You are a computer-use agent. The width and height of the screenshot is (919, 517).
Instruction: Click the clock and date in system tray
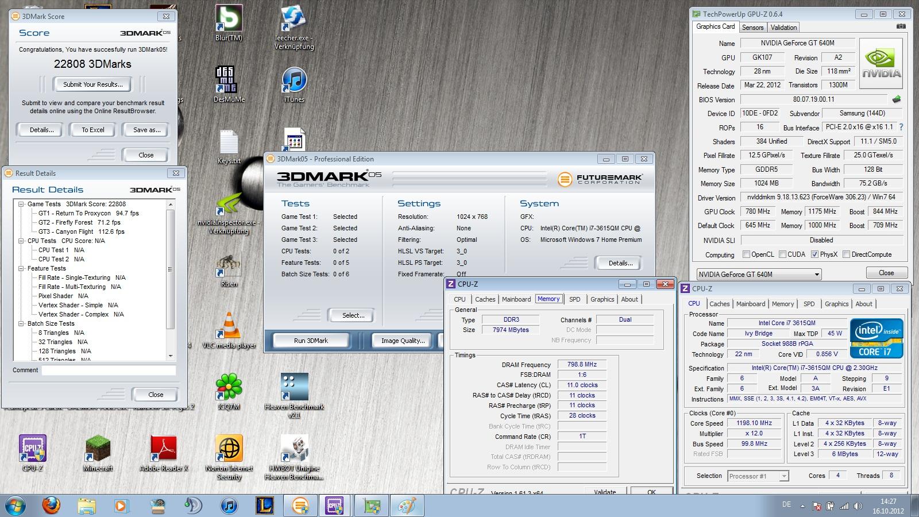pyautogui.click(x=887, y=506)
